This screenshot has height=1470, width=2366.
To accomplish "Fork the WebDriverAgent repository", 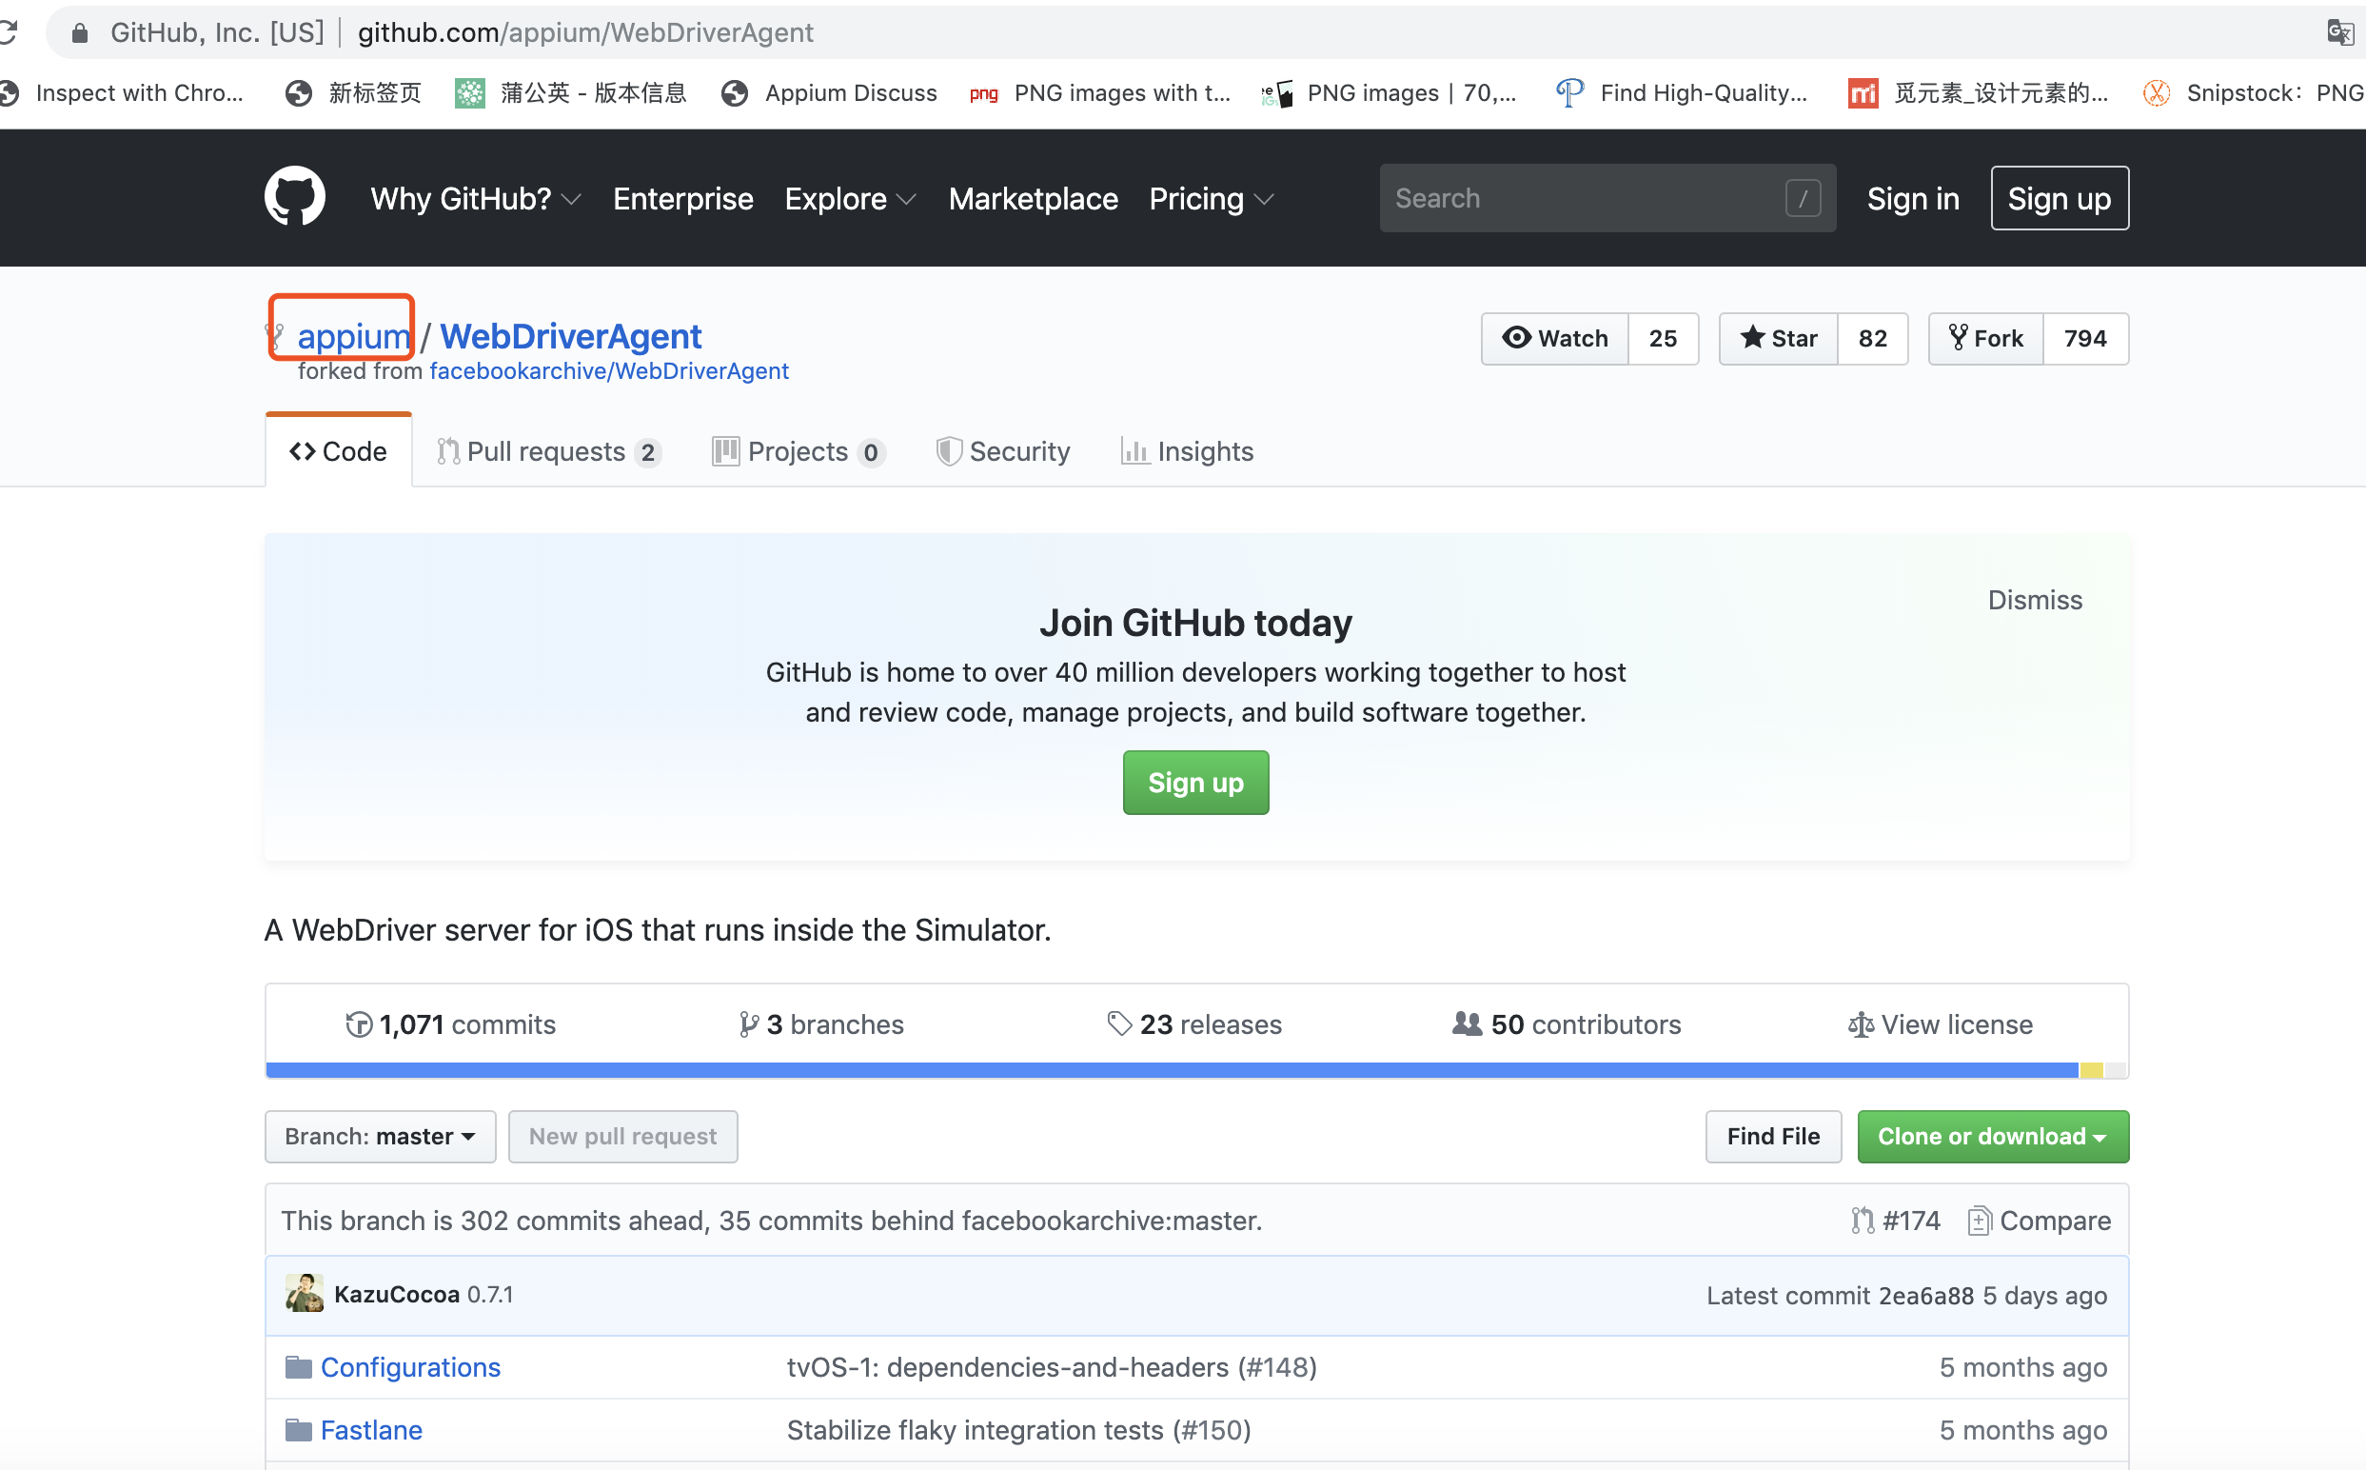I will [1986, 338].
